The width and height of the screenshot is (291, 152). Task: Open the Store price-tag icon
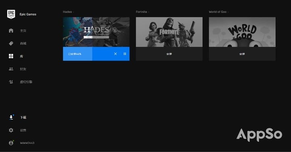11,43
